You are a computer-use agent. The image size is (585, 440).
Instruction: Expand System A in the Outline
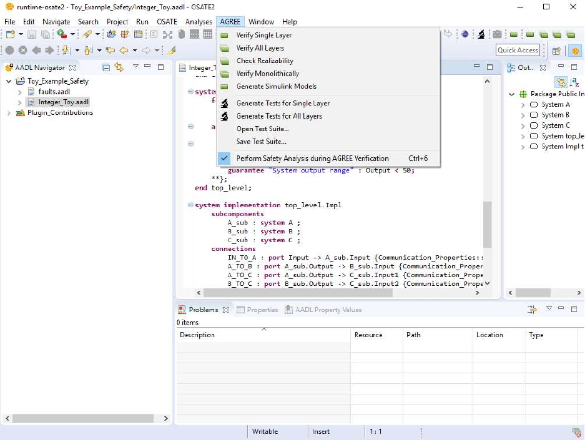point(523,105)
